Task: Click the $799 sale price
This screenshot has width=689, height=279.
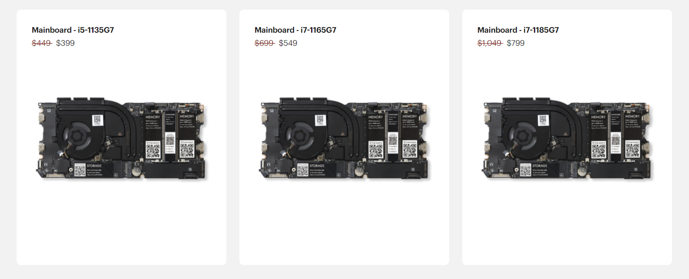Action: coord(516,43)
